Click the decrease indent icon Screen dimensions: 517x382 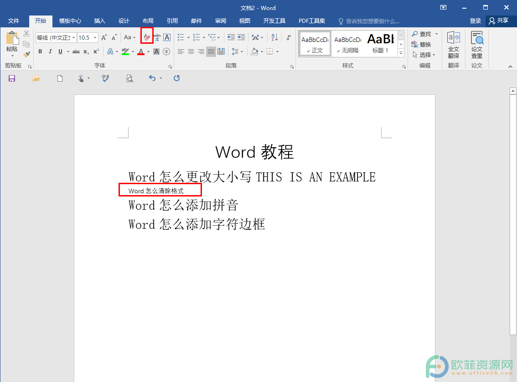coord(231,37)
